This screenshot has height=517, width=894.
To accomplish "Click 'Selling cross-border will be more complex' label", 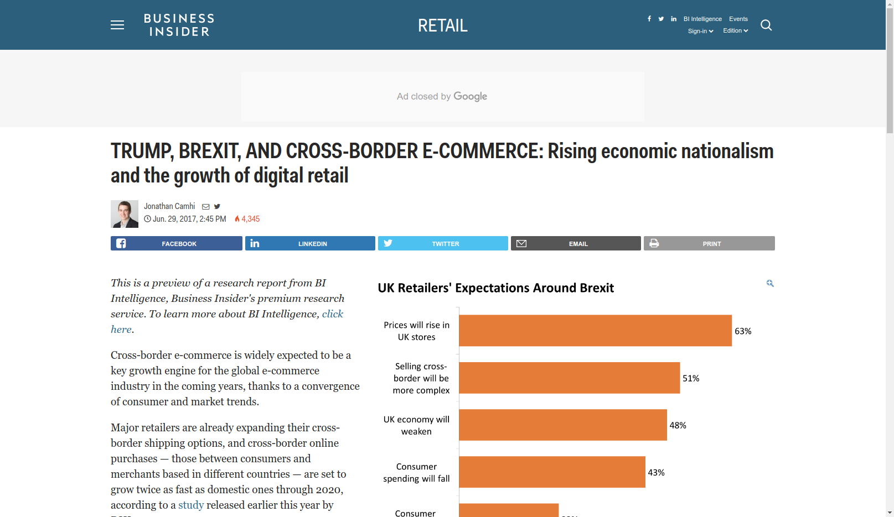I will (421, 378).
